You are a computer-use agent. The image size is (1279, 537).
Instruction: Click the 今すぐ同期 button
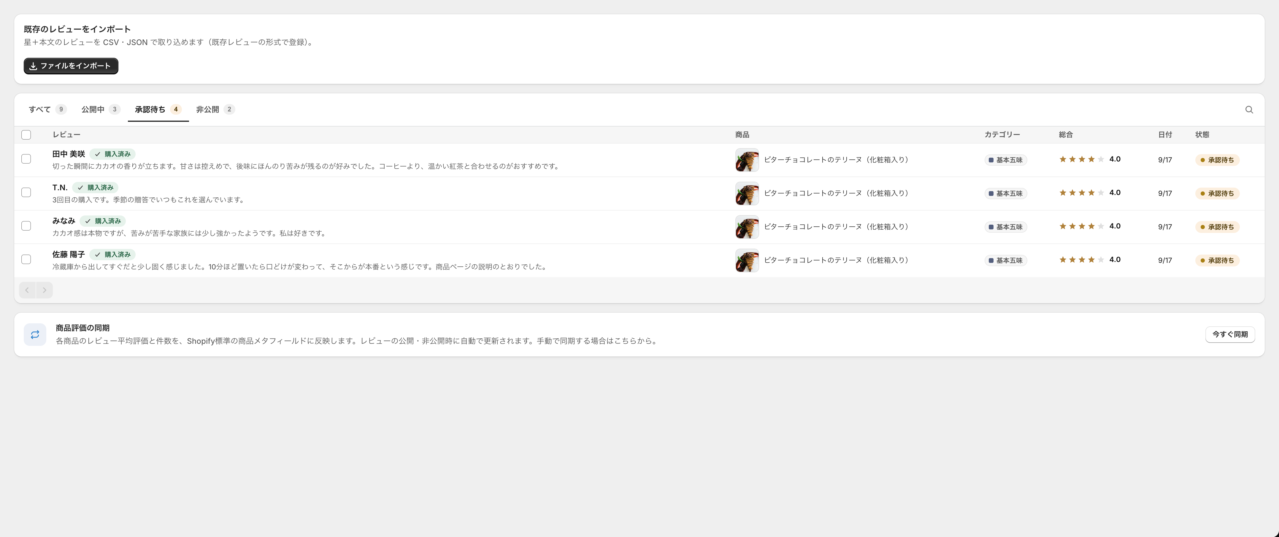pos(1230,335)
